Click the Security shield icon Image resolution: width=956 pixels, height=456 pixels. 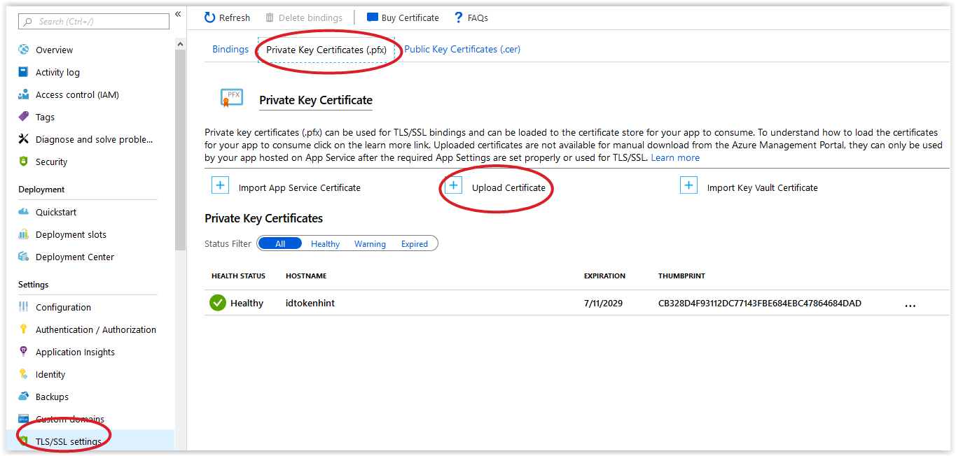click(24, 162)
